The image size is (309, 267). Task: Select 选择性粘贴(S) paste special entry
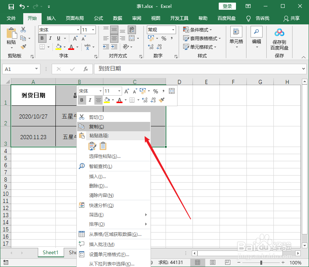point(114,156)
